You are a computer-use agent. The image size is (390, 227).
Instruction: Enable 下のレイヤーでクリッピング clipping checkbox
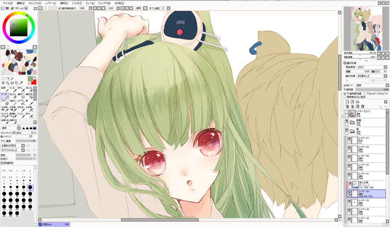pyautogui.click(x=364, y=94)
